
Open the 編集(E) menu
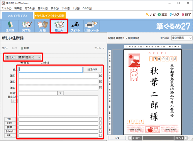(18, 8)
